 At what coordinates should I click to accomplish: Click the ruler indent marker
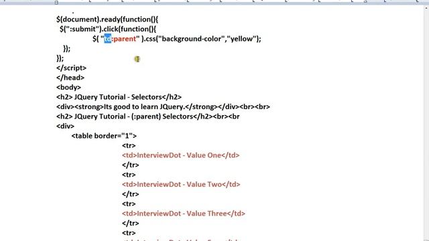(56, 2)
